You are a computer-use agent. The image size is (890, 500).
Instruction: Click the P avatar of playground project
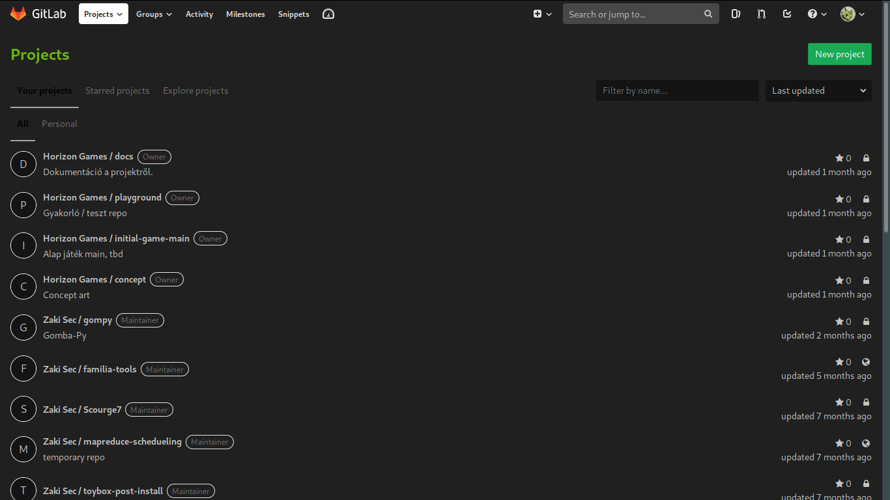[23, 204]
